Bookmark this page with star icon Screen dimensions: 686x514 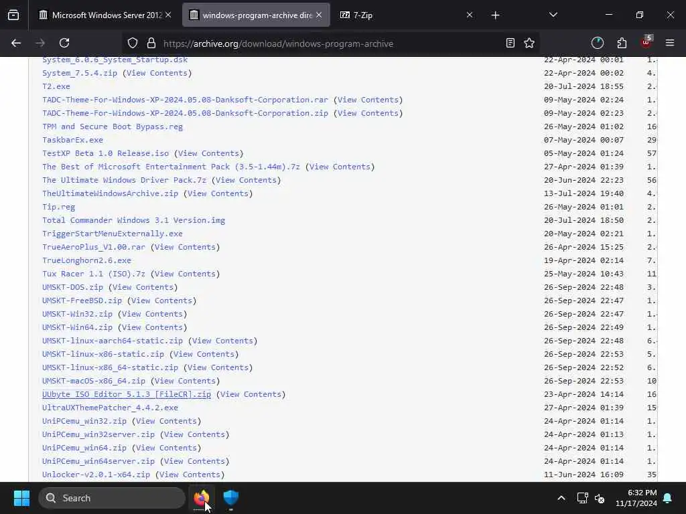529,43
